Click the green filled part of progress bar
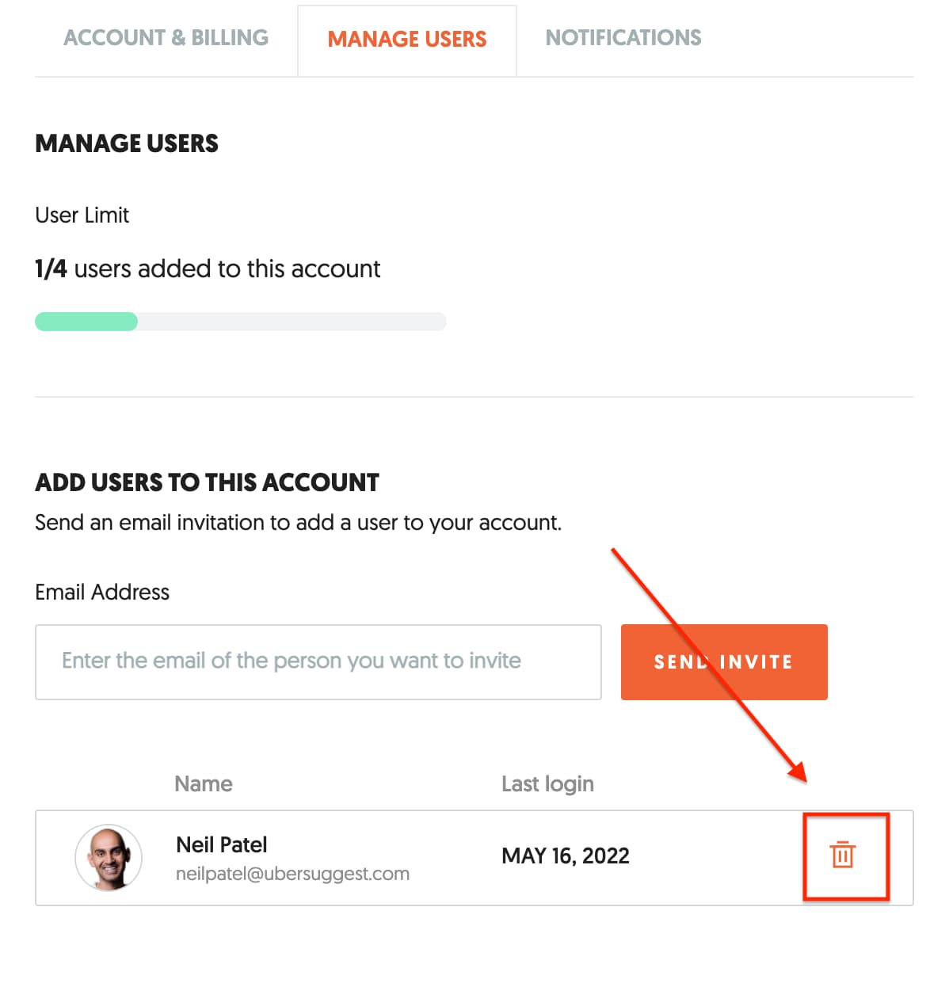Image resolution: width=949 pixels, height=987 pixels. click(x=86, y=322)
